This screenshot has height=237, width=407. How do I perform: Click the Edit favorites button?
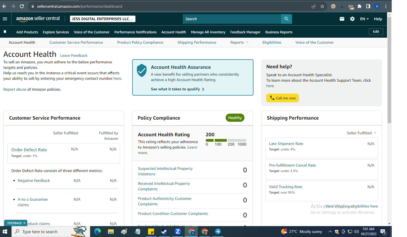pos(376,32)
